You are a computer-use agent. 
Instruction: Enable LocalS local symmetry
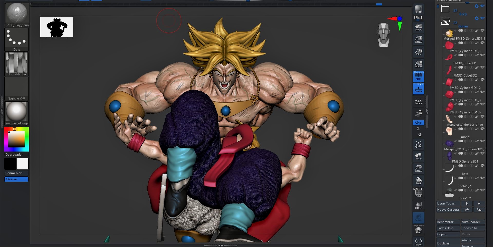point(418,102)
